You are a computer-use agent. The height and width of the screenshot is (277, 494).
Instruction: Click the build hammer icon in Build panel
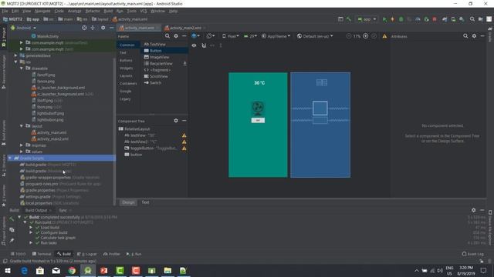click(12, 219)
